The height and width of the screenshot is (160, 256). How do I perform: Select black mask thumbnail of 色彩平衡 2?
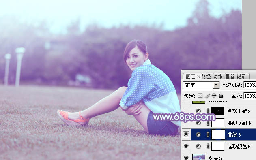tap(218, 111)
